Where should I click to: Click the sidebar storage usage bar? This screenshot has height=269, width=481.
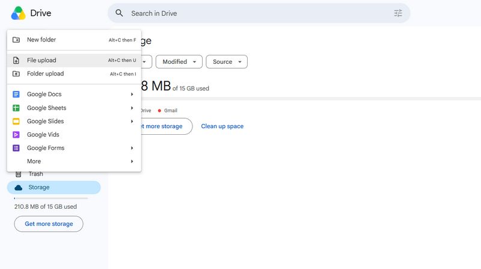(x=51, y=199)
